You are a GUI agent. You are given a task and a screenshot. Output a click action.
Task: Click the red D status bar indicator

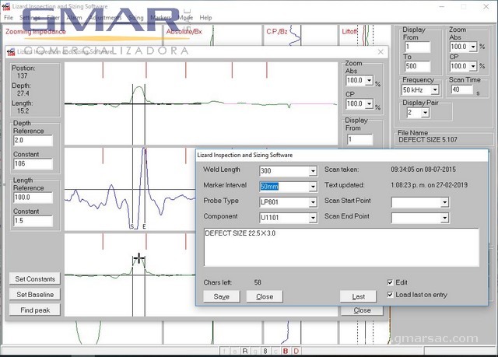(x=296, y=351)
